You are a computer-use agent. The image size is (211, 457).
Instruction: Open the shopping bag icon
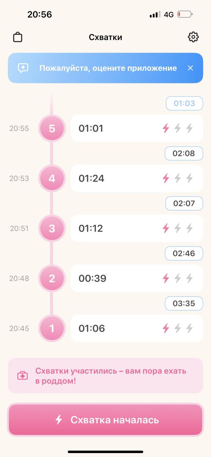coord(18,37)
